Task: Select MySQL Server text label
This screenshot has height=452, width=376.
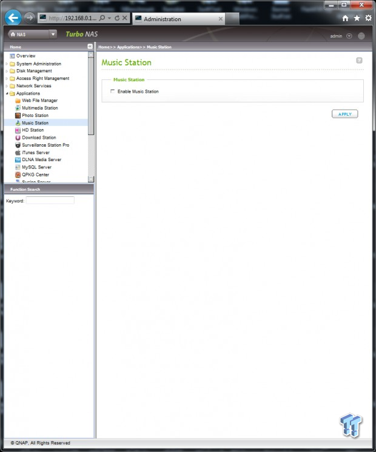Action: coord(36,167)
